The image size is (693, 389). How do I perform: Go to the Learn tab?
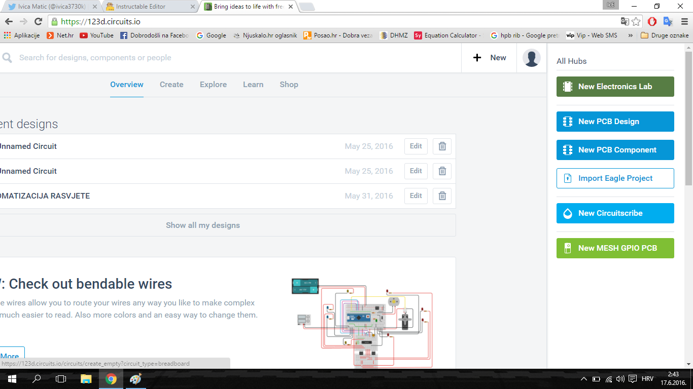tap(253, 85)
